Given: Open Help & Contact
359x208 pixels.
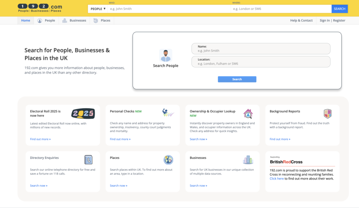Looking at the screenshot, I should pyautogui.click(x=301, y=20).
